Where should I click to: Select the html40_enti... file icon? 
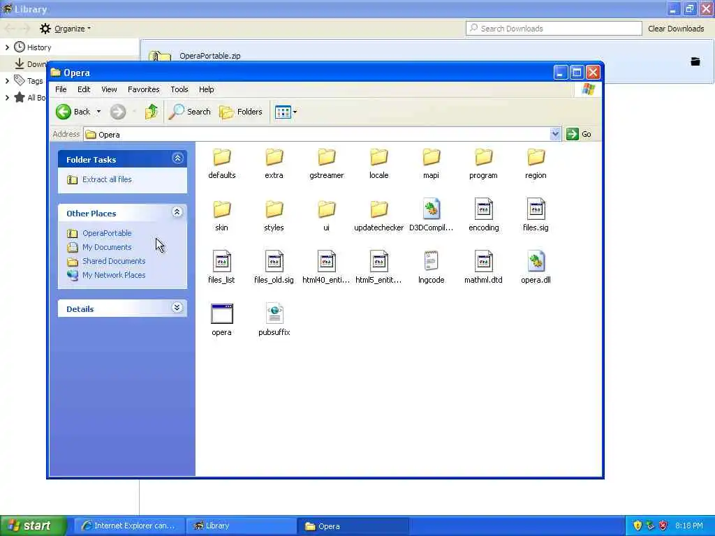pyautogui.click(x=327, y=261)
